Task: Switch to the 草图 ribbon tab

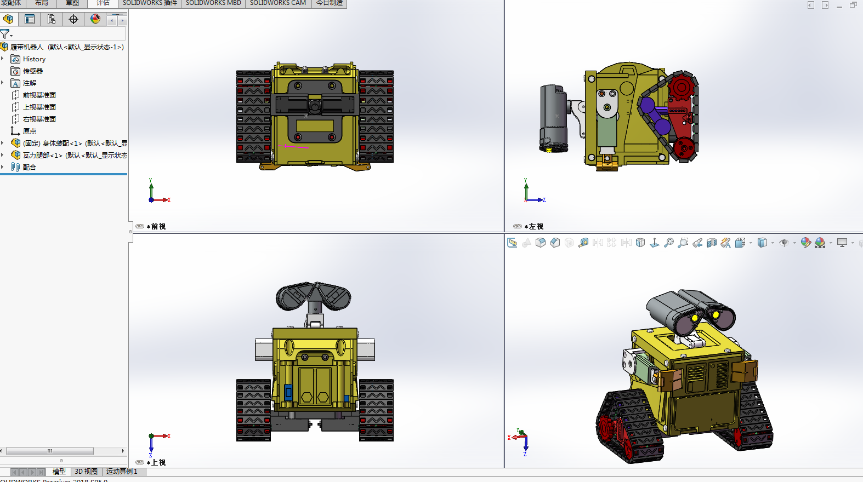Action: pos(72,3)
